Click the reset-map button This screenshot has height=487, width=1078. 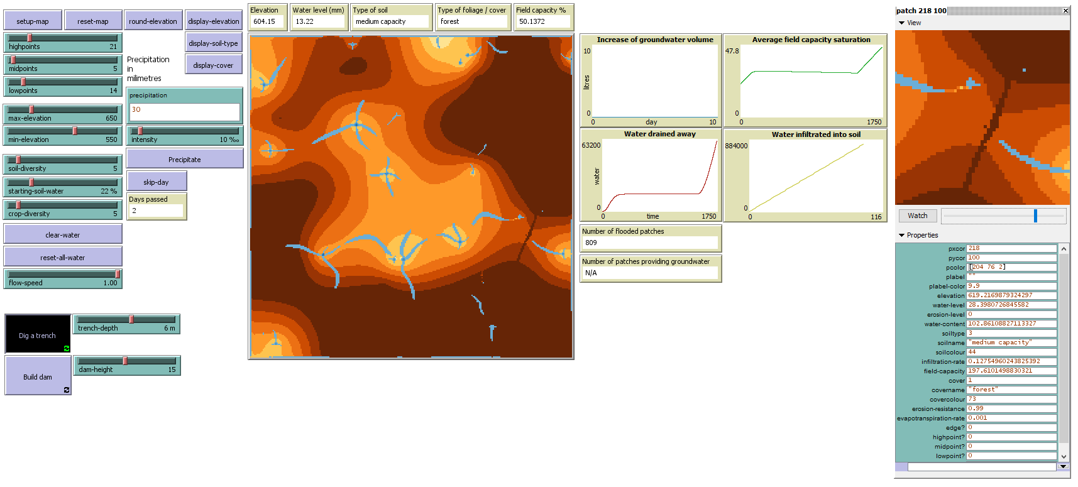point(92,21)
